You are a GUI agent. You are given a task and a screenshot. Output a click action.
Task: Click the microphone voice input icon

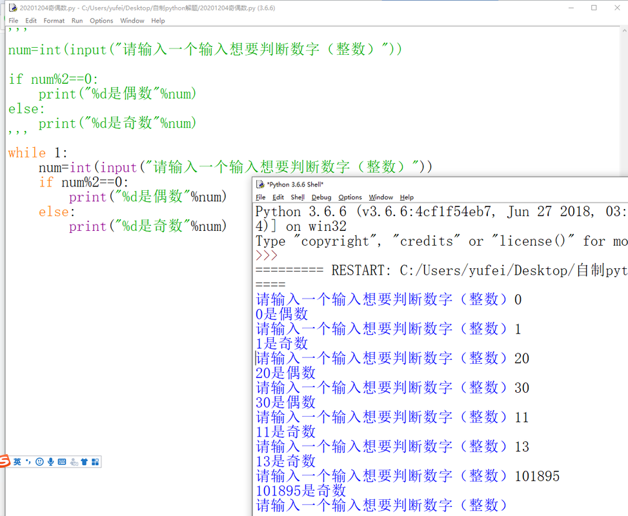pos(50,462)
